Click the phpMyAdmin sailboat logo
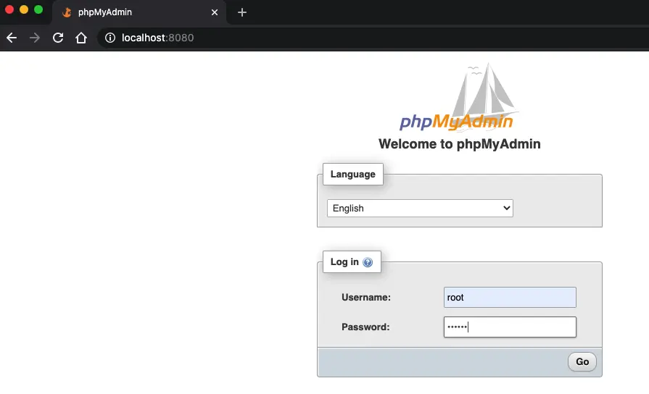The width and height of the screenshot is (649, 394). [x=458, y=97]
